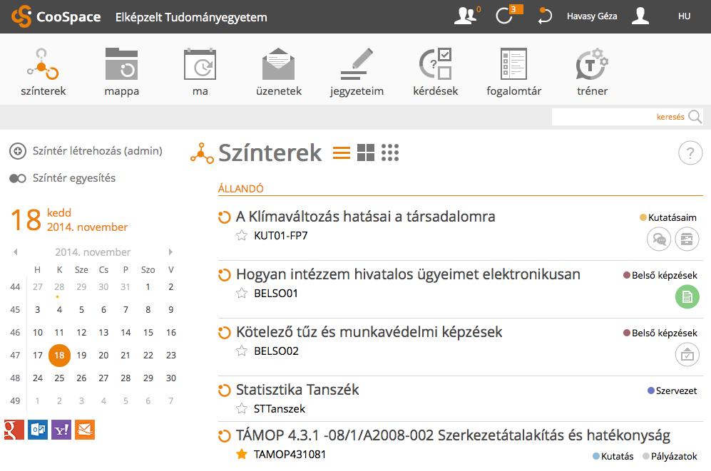Image resolution: width=711 pixels, height=471 pixels.
Task: Select November 14 in calendar
Action: point(126,333)
